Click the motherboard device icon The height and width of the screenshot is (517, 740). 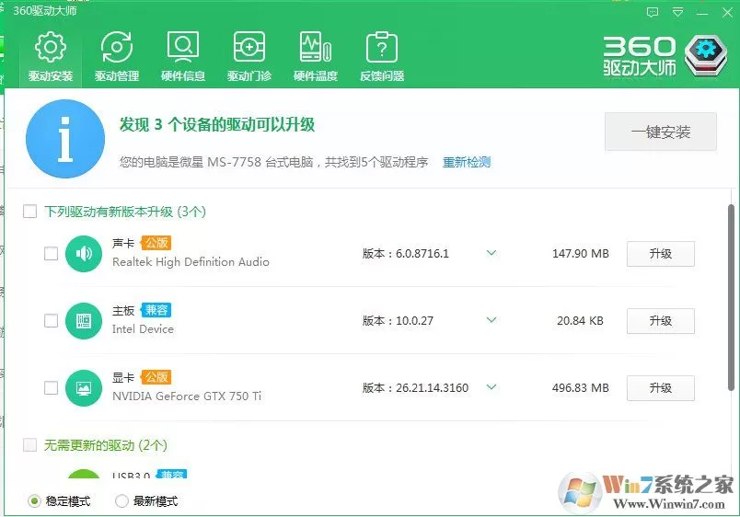(84, 321)
